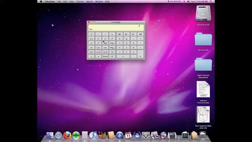Select the contract insurance.doc file
The height and width of the screenshot is (142, 252).
coord(203,89)
